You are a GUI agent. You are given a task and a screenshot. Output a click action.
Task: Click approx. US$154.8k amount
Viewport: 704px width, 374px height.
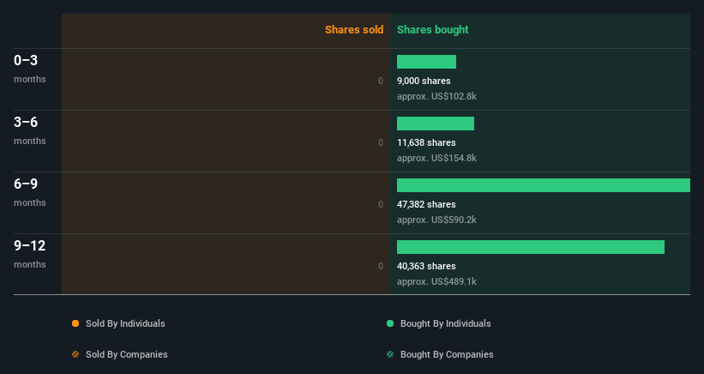pos(436,158)
